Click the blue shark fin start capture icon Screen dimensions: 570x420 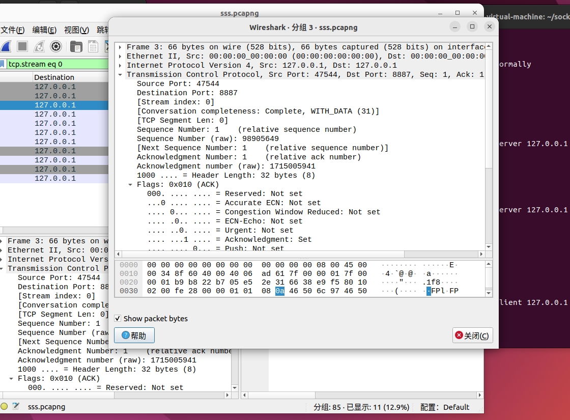(x=6, y=46)
